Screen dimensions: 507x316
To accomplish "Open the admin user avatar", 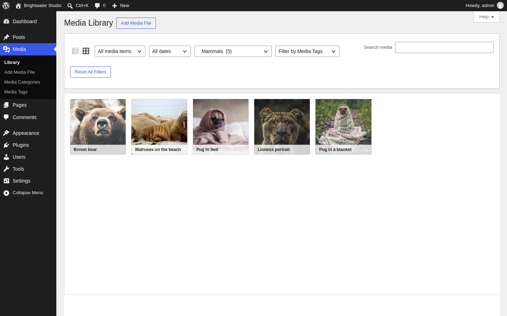I will [500, 6].
